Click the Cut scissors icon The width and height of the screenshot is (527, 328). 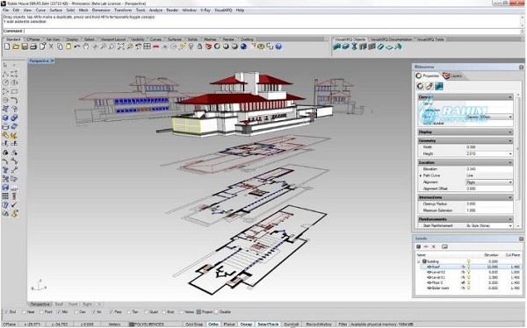pos(51,46)
